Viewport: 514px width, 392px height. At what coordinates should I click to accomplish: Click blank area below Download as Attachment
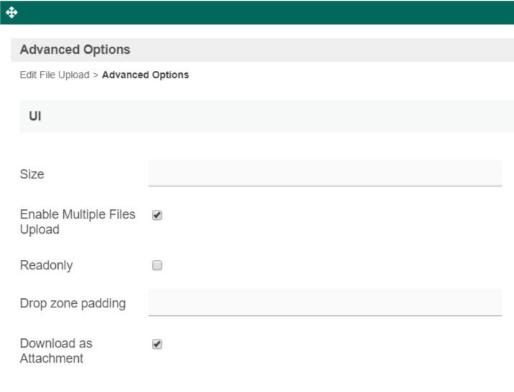point(258,378)
